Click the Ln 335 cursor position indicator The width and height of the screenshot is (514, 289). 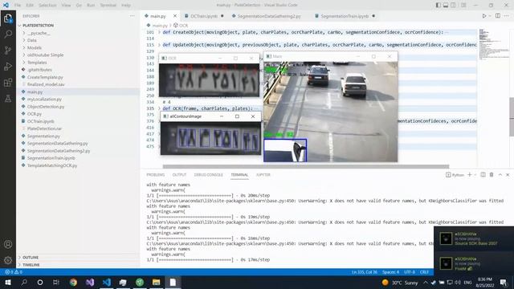364,272
